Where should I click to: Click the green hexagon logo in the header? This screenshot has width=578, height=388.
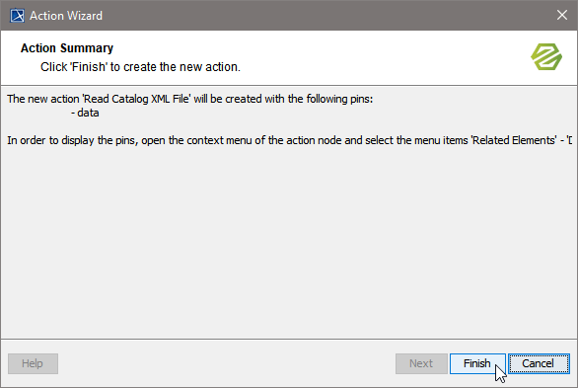[546, 56]
